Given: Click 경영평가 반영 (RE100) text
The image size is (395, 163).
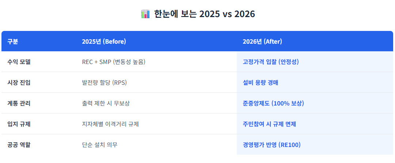Looking at the screenshot, I should point(271,145).
